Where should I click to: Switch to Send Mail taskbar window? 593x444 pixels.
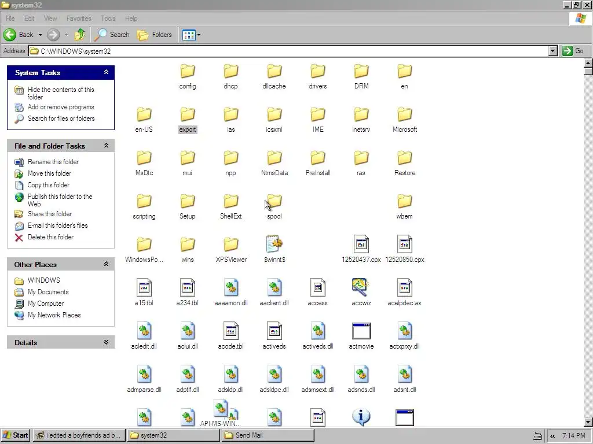tap(268, 435)
